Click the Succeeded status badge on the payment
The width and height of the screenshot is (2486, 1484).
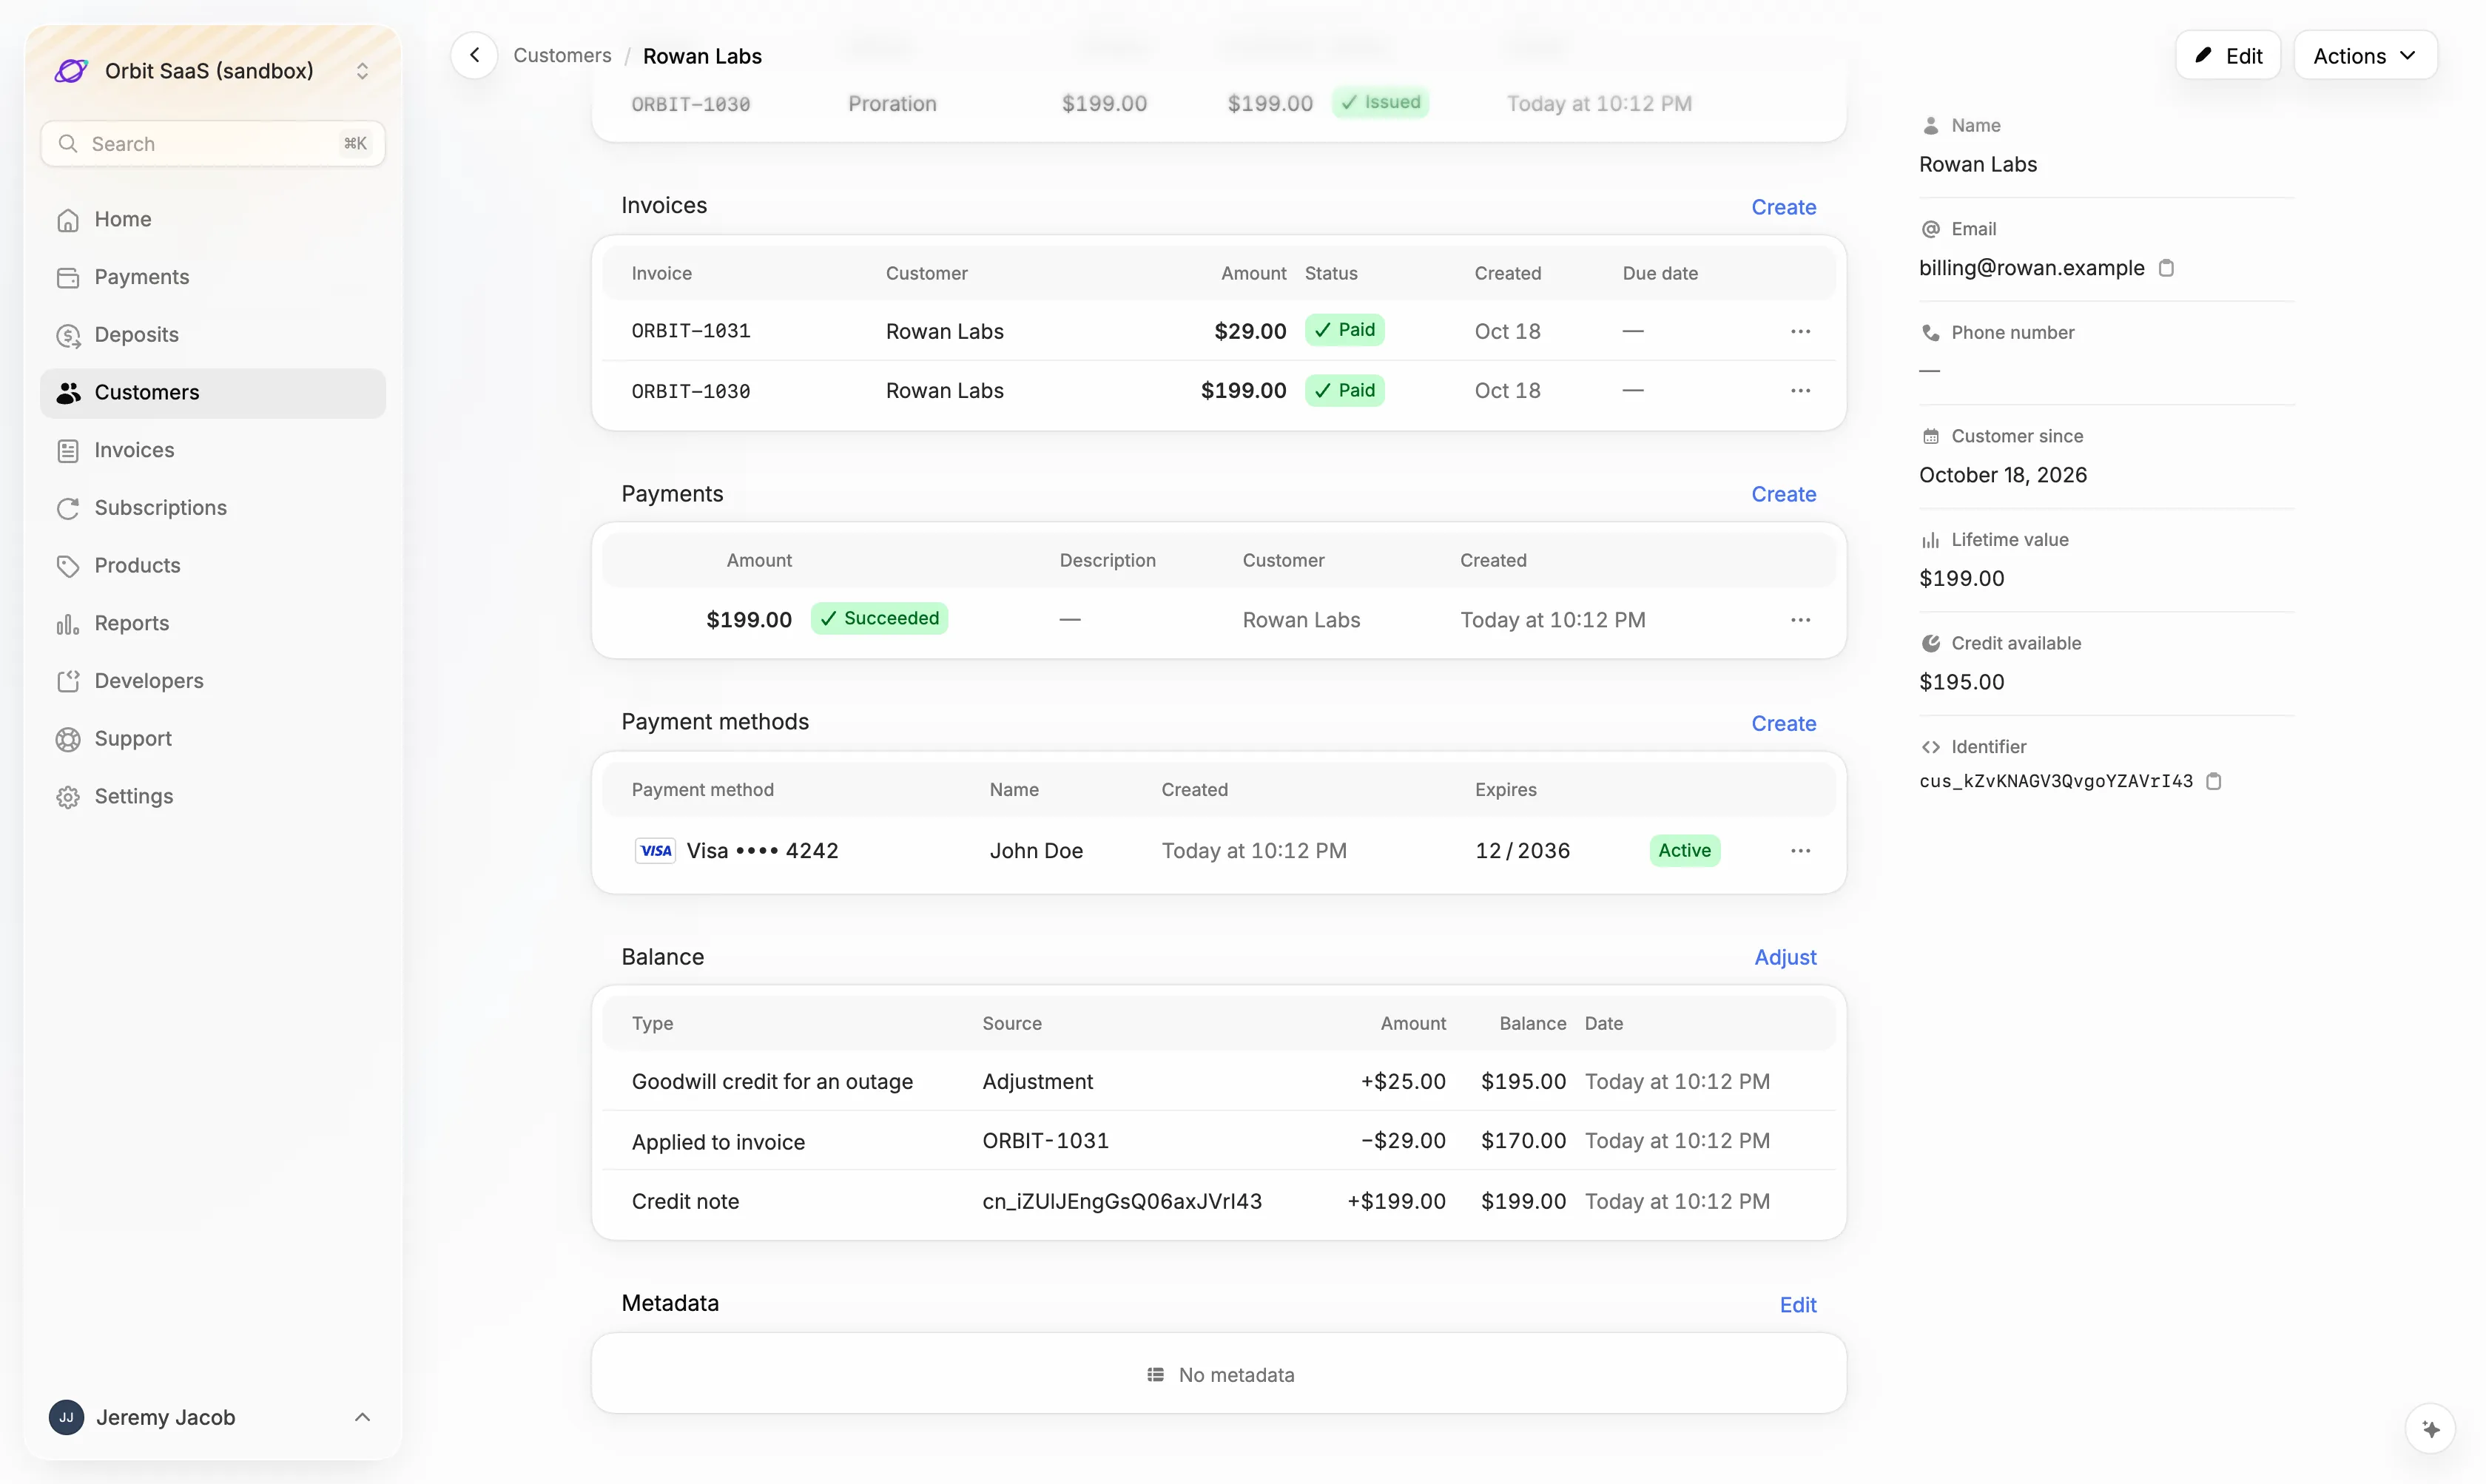click(880, 619)
